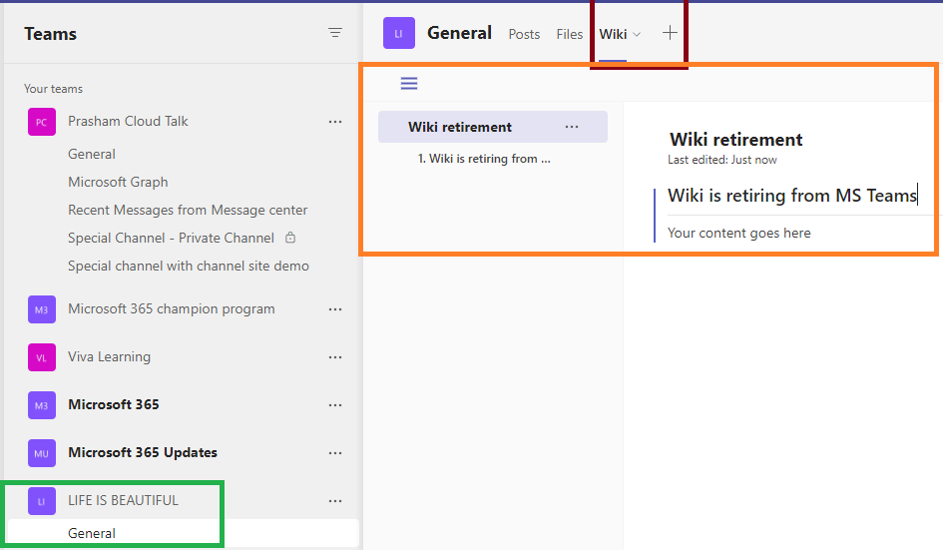The height and width of the screenshot is (550, 943).
Task: Open more options for Microsoft 365 Updates
Action: [x=335, y=453]
